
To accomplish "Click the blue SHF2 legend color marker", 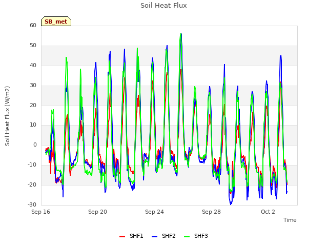I will pyautogui.click(x=154, y=237).
